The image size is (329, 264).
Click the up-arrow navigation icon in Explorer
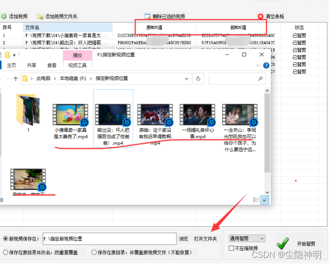click(x=15, y=79)
